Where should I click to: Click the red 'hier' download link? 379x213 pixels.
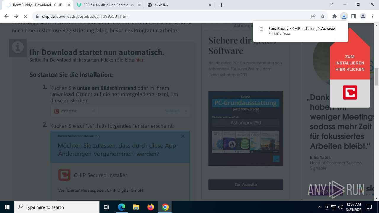click(x=139, y=60)
